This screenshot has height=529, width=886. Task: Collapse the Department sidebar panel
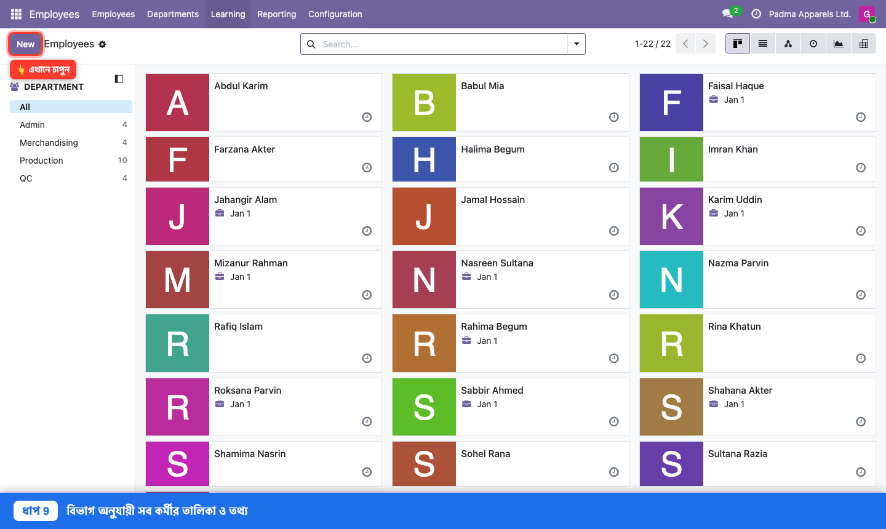(119, 79)
